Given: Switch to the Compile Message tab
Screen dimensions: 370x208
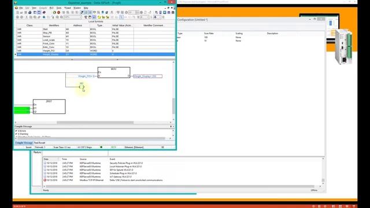Looking at the screenshot, I should coord(24,143).
